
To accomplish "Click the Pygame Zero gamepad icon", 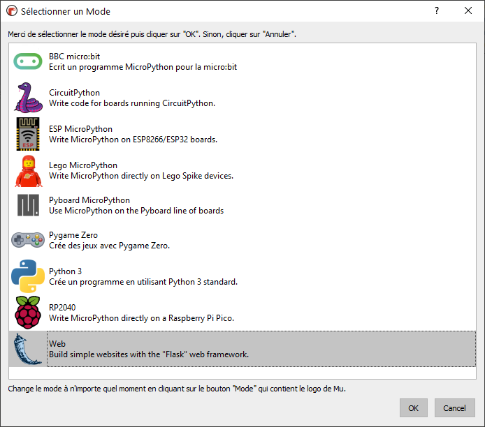I will click(28, 240).
